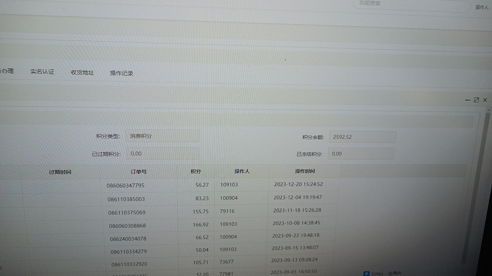
Task: Switch to the 收货地址 tab
Action: pyautogui.click(x=82, y=73)
